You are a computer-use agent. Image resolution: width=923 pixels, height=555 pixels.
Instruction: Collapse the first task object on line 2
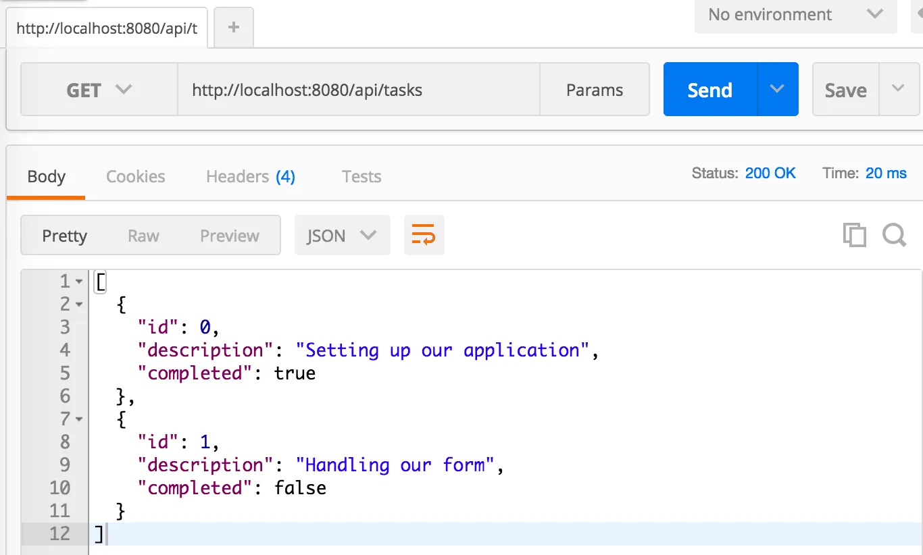(78, 304)
